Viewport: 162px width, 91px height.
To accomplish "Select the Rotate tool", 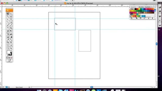I will (8, 28).
